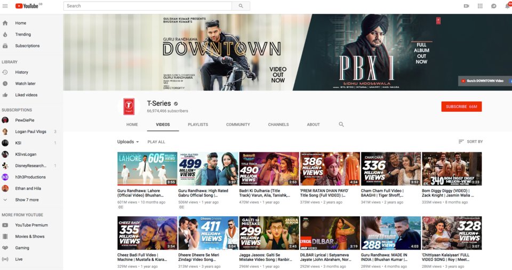
Task: Open the Guru Randhawa Lahore video thumbnail
Action: click(x=147, y=169)
